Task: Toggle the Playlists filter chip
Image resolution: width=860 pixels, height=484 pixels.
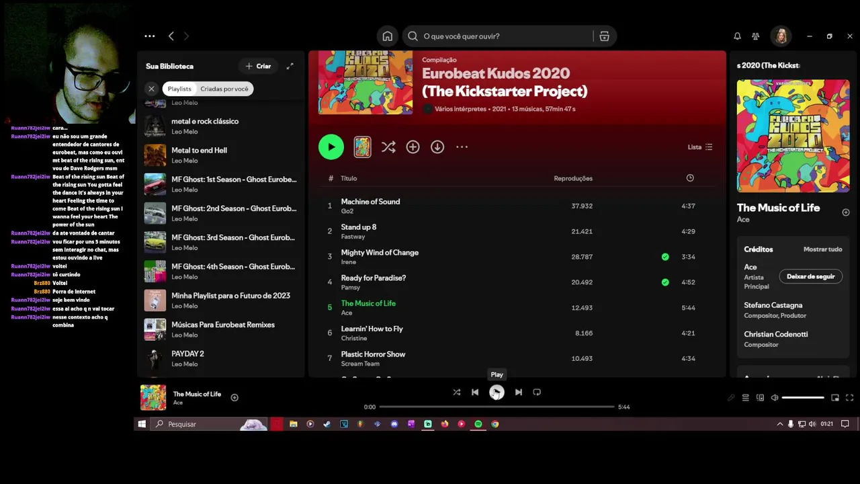Action: tap(179, 89)
